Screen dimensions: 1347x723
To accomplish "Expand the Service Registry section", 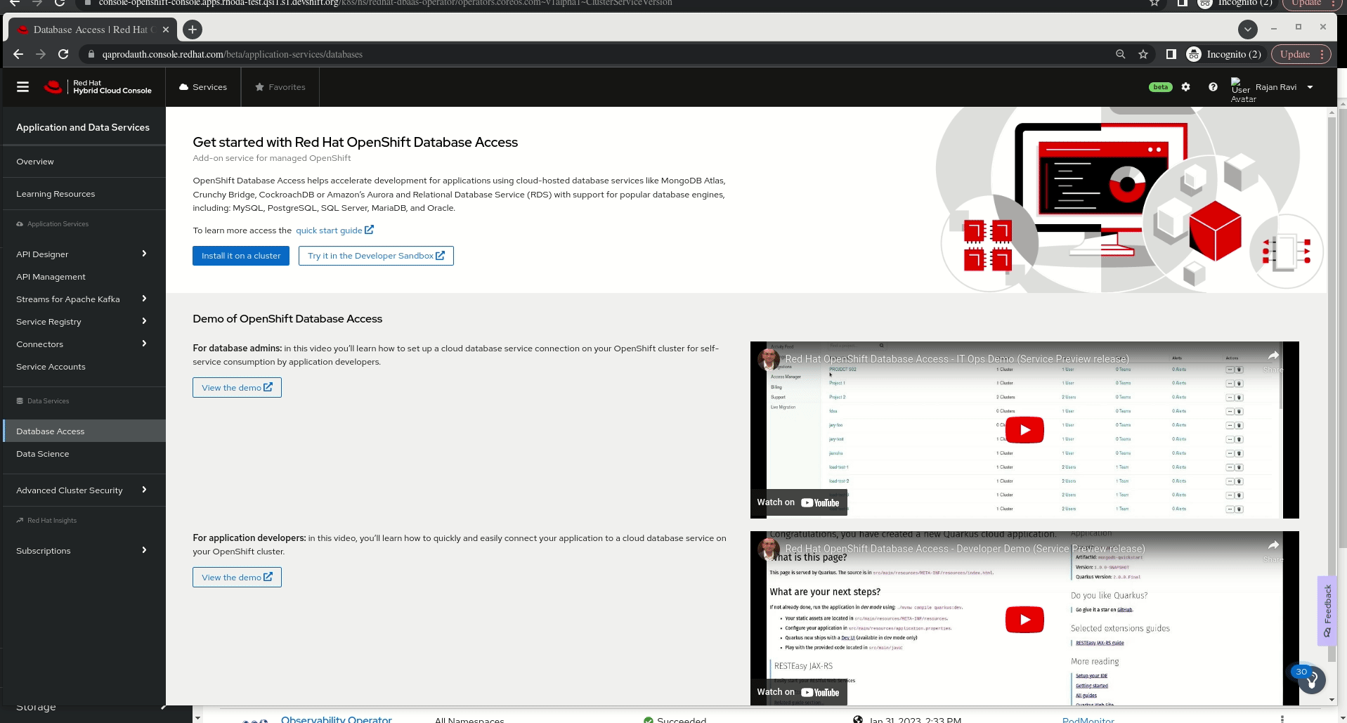I will 84,322.
